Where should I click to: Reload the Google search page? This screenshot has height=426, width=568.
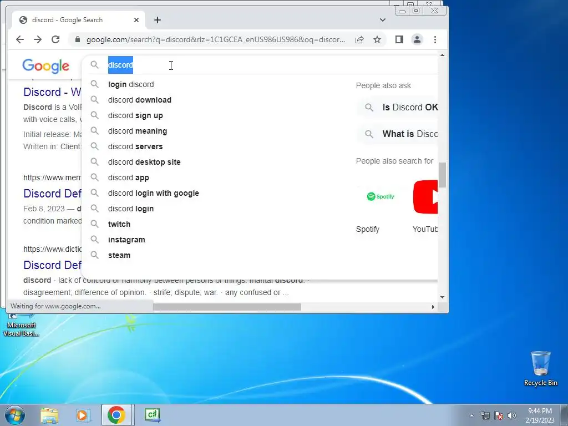55,39
